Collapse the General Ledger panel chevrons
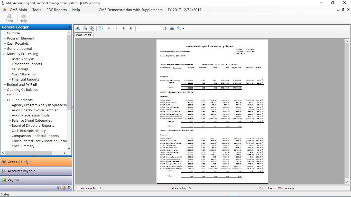The width and height of the screenshot is (351, 197). tap(69, 27)
